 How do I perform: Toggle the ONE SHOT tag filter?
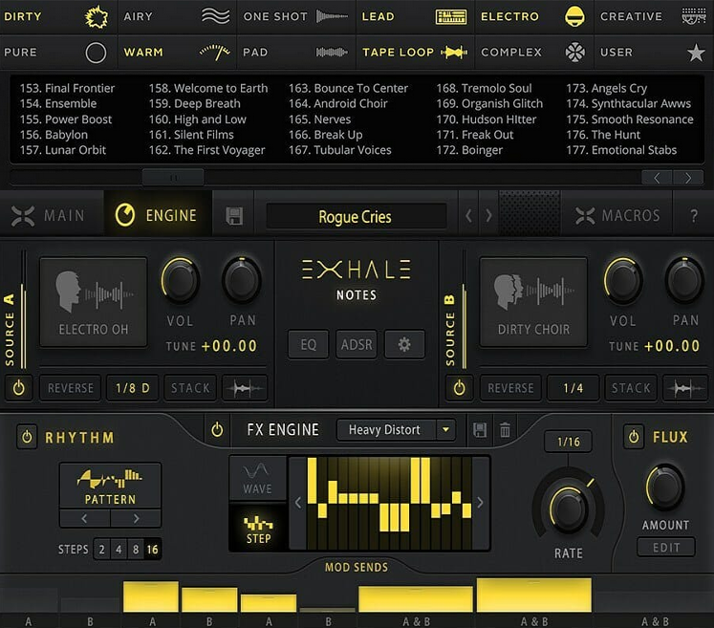coord(296,17)
